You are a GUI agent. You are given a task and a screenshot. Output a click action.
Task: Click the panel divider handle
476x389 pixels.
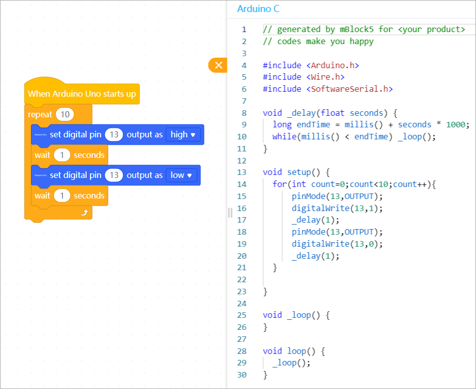point(230,213)
